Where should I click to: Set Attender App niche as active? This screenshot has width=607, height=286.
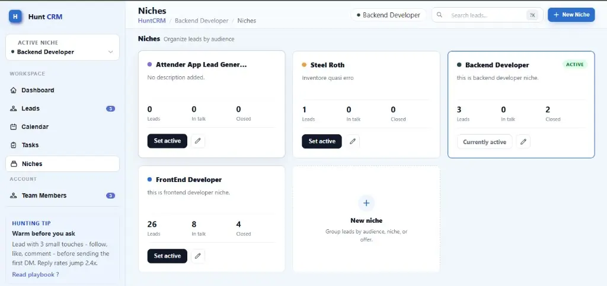167,141
